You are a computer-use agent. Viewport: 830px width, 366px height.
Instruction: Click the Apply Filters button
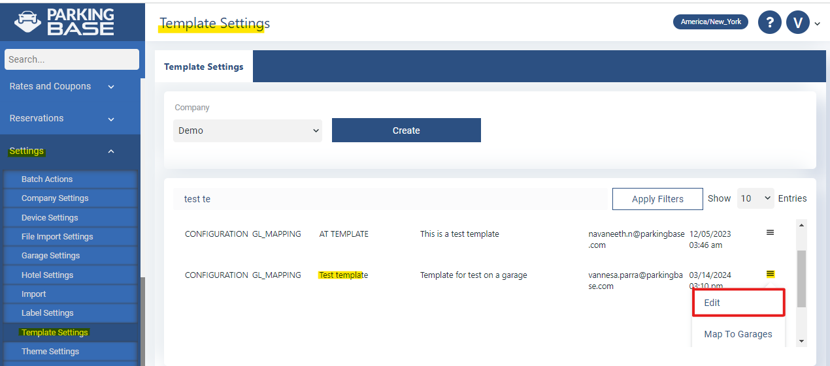pyautogui.click(x=657, y=199)
